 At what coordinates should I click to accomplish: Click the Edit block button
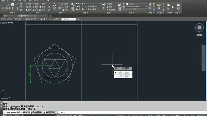(110, 7)
